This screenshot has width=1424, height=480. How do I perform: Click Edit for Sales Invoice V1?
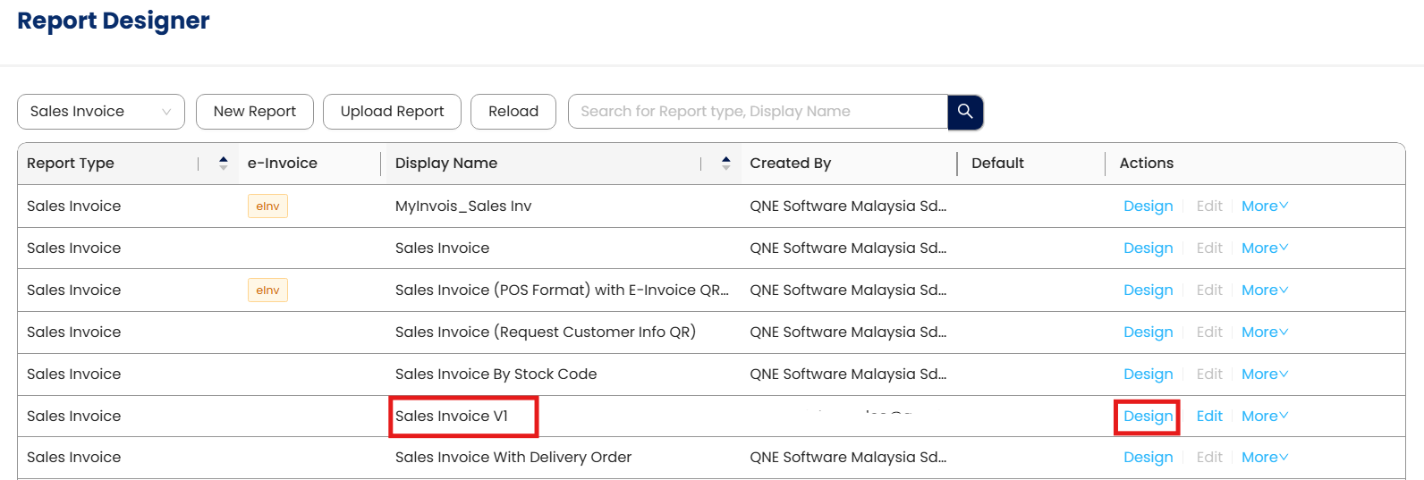(1209, 417)
